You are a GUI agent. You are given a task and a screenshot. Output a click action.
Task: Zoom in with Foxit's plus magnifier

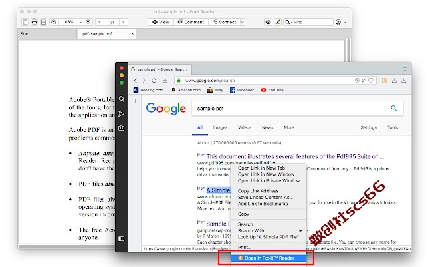pyautogui.click(x=88, y=22)
